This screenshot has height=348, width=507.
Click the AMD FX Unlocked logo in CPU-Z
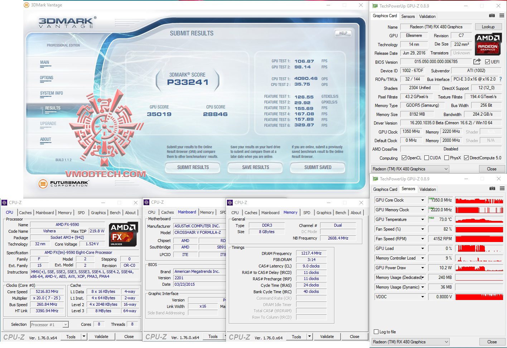click(x=123, y=235)
